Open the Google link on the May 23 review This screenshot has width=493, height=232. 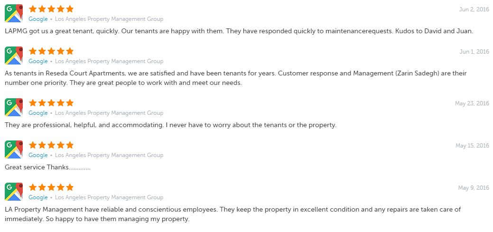tap(38, 113)
